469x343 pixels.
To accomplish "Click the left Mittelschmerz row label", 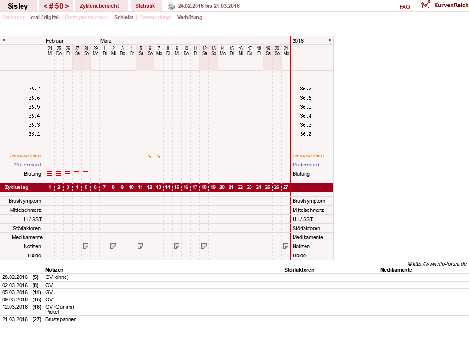I will [x=26, y=210].
